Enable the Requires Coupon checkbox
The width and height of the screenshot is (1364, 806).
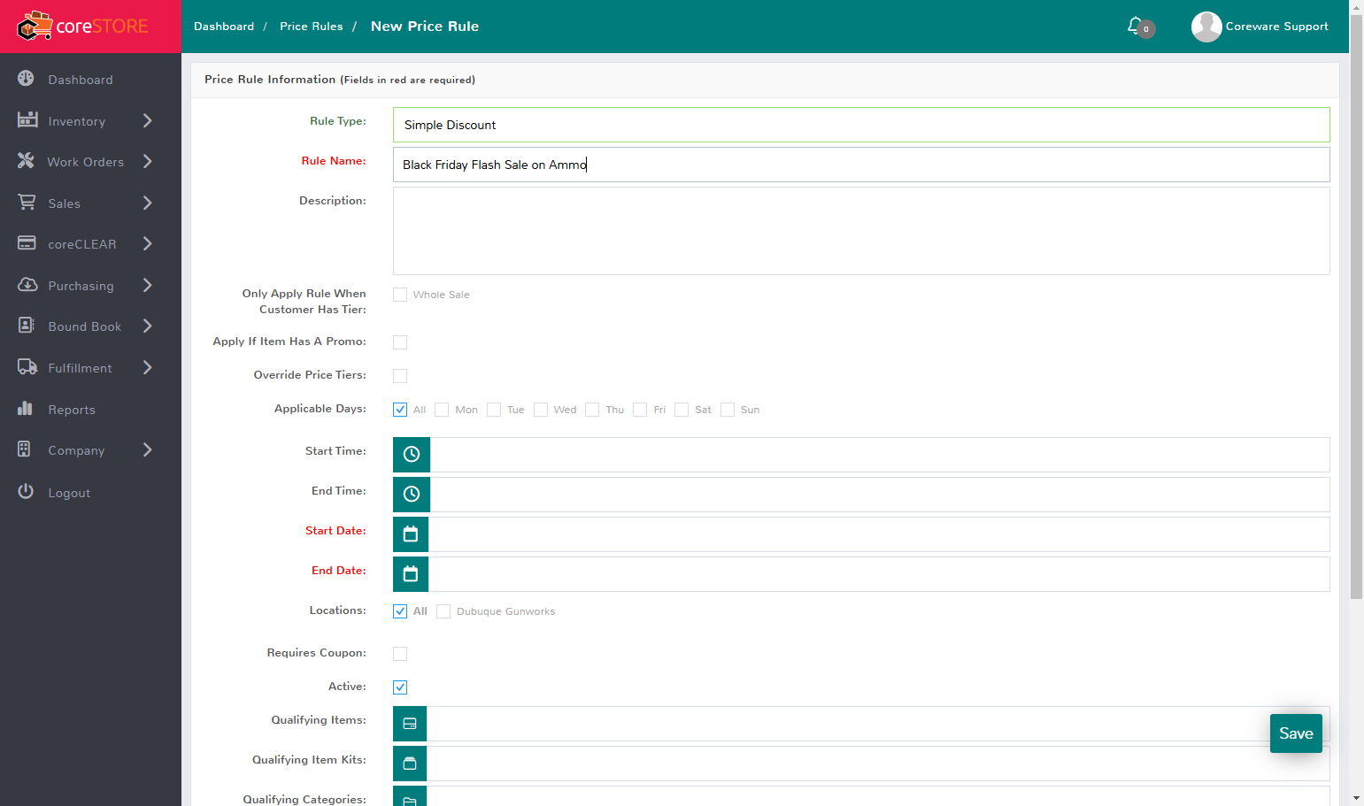[400, 654]
